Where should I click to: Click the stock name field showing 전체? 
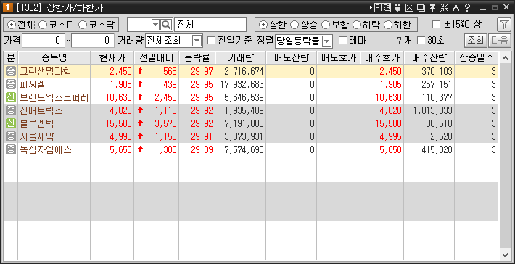click(210, 25)
